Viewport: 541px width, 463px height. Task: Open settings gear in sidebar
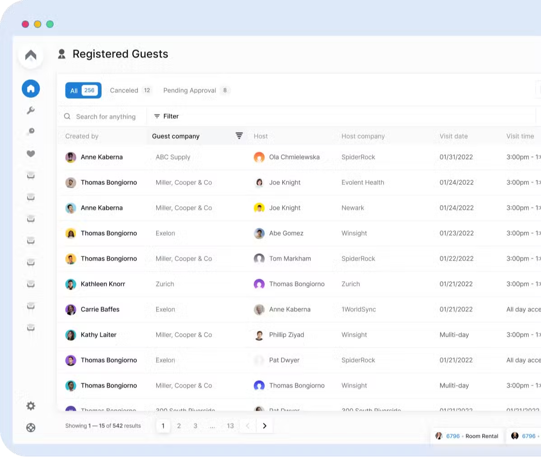tap(31, 406)
